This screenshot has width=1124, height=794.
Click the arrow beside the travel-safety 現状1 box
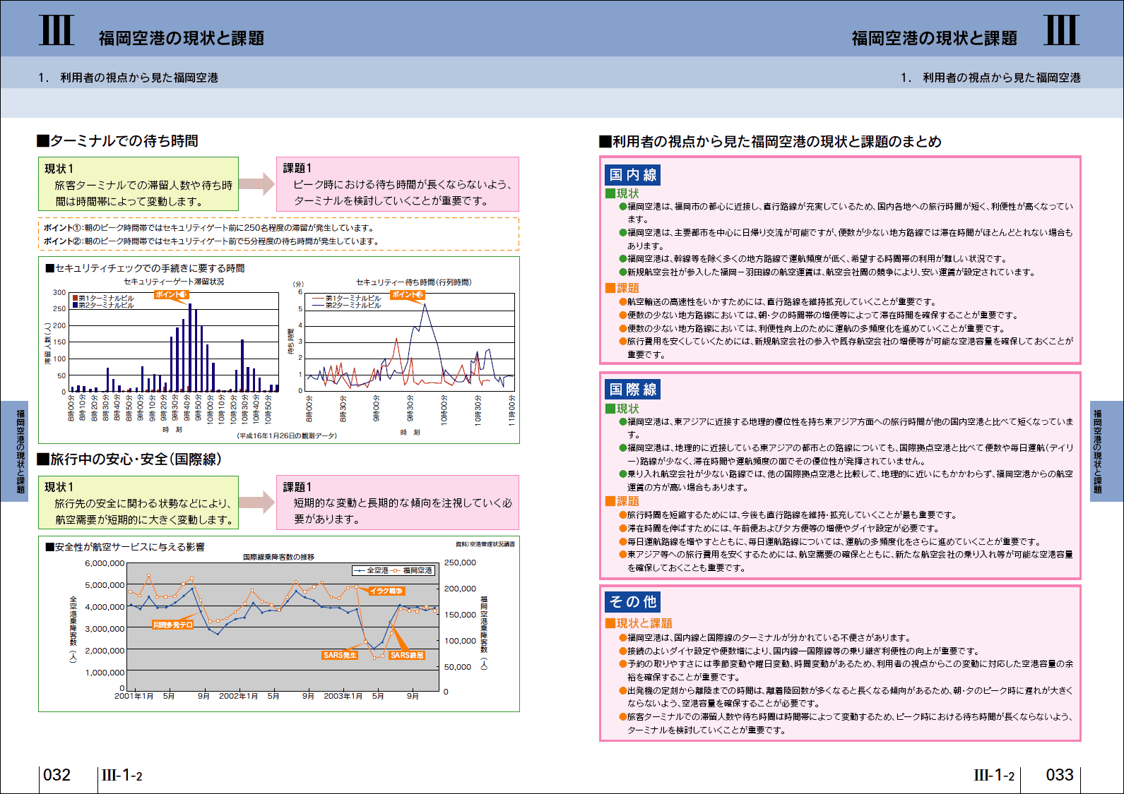point(256,503)
